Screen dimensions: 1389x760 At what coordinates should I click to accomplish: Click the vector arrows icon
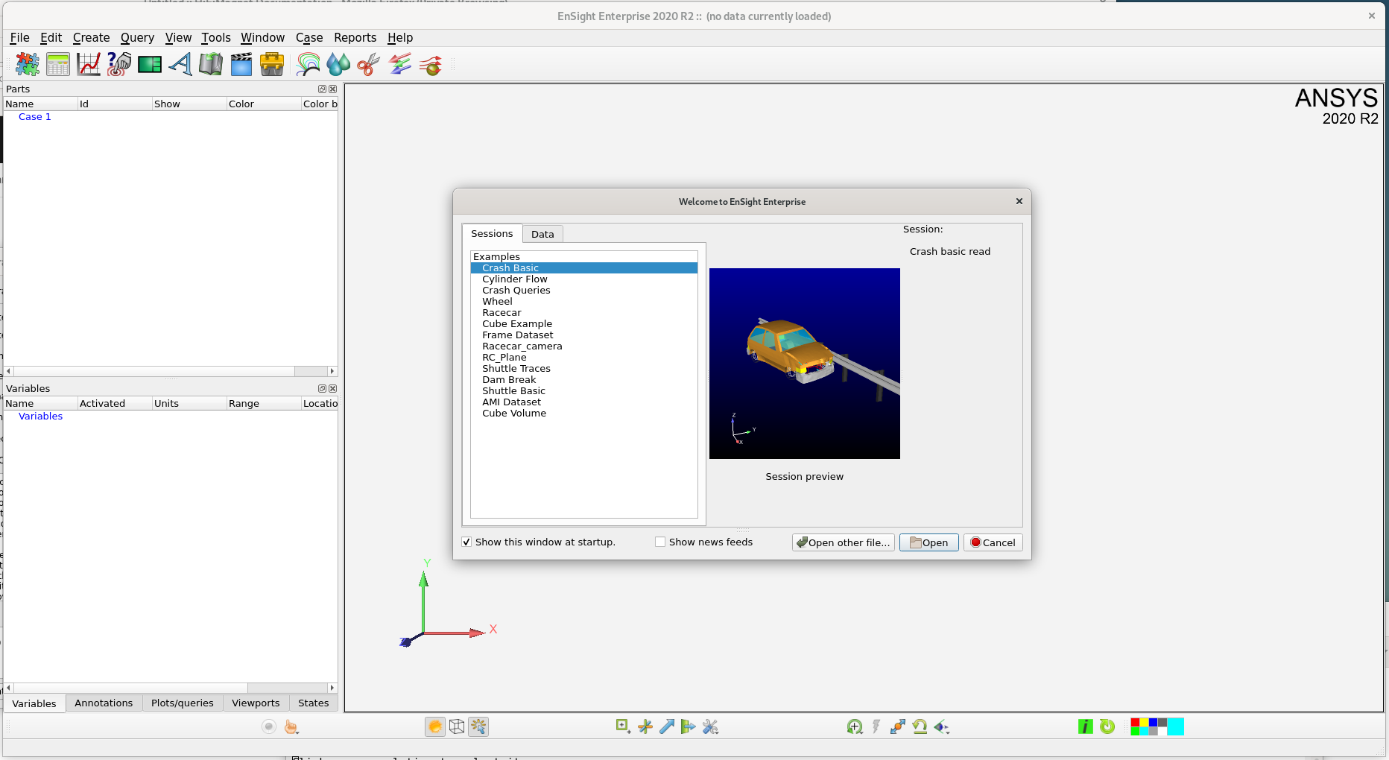click(400, 65)
